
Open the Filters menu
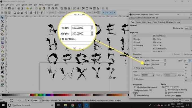41,5
